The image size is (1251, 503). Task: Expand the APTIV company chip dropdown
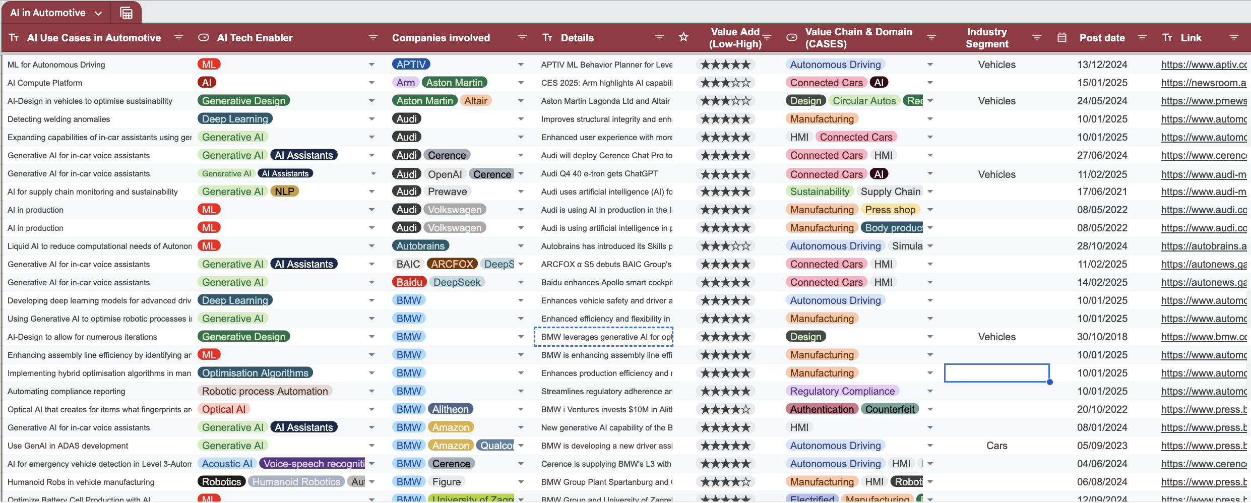pyautogui.click(x=521, y=65)
